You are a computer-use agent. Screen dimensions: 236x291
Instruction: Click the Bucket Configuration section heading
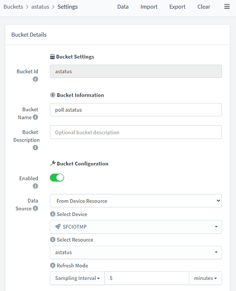pyautogui.click(x=82, y=164)
